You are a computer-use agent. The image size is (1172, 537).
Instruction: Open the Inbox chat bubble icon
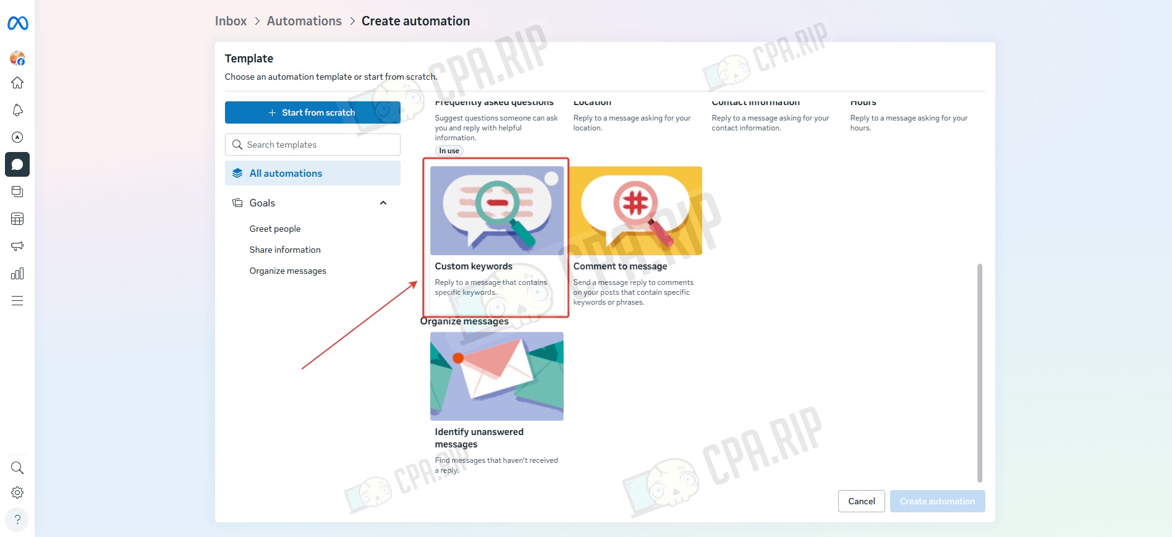tap(17, 164)
